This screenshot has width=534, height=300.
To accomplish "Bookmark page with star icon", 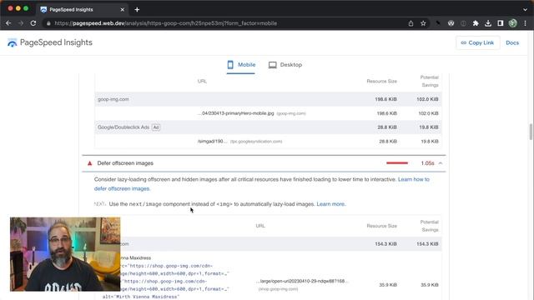I will tap(423, 23).
